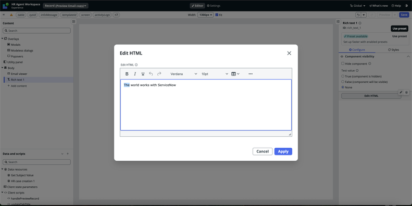The width and height of the screenshot is (412, 206).
Task: Open the Verdana font family dropdown
Action: point(184,74)
